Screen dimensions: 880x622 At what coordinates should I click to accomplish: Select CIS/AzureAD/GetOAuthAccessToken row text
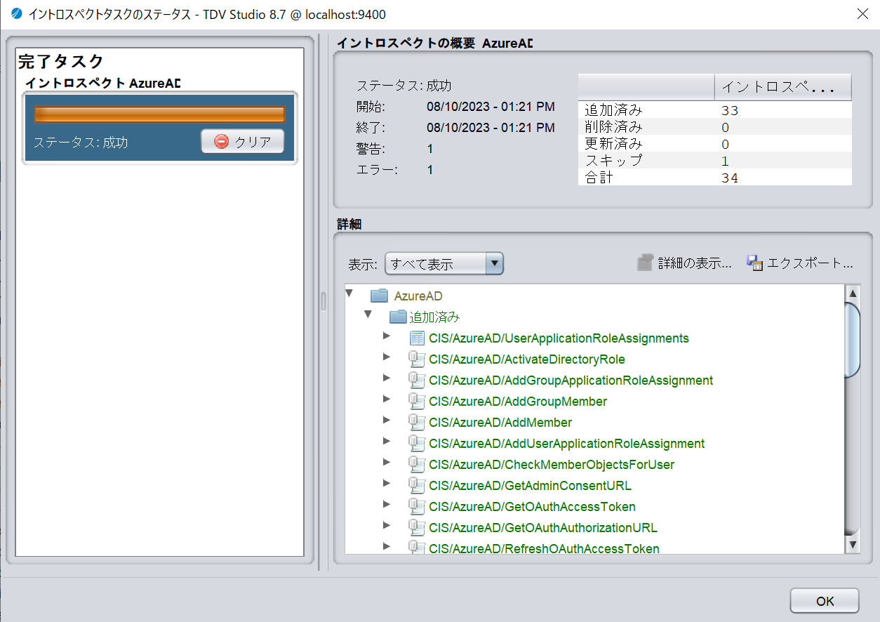click(532, 507)
